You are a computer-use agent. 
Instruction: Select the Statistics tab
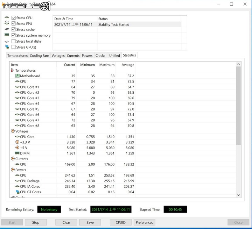129,55
